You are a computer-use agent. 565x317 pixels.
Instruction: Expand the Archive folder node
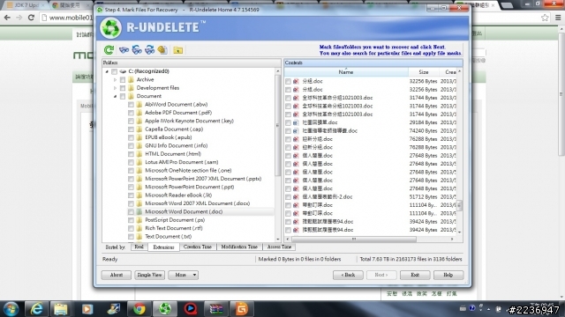point(115,80)
